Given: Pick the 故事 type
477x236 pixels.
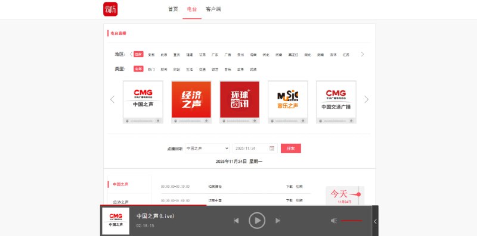Looking at the screenshot, I should 241,70.
